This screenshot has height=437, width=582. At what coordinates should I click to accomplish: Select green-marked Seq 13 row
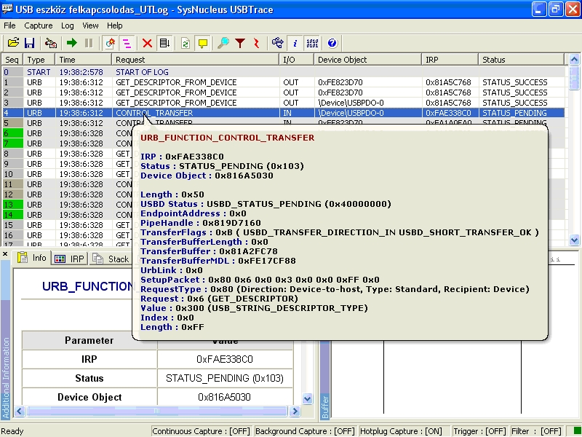point(68,205)
